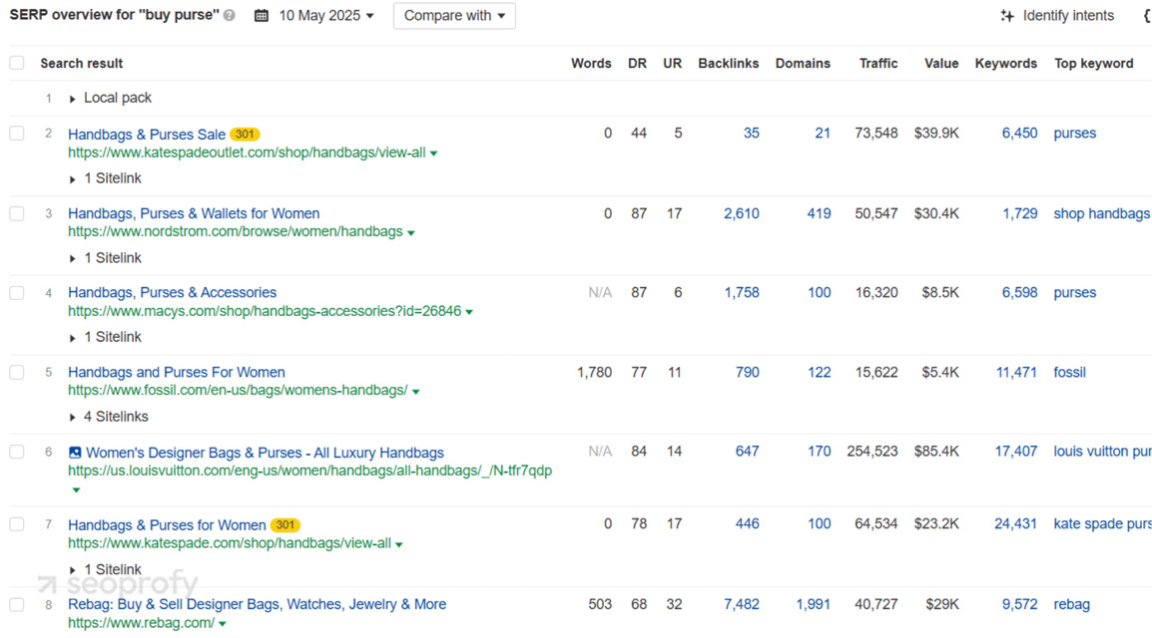Open the dropdown arrow below the Louis Vuitton URL
Image resolution: width=1152 pixels, height=638 pixels.
tap(76, 489)
